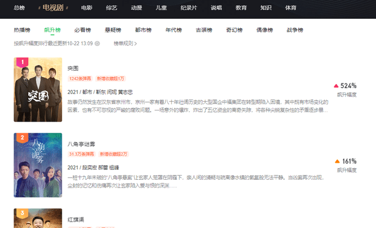The width and height of the screenshot is (376, 228).
Task: Select the 教育 category tab
Action: pos(241,8)
